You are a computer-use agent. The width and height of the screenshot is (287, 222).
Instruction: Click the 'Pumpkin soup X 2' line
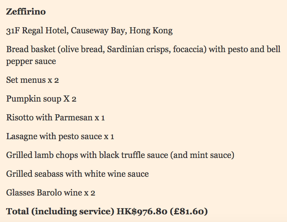(x=41, y=99)
